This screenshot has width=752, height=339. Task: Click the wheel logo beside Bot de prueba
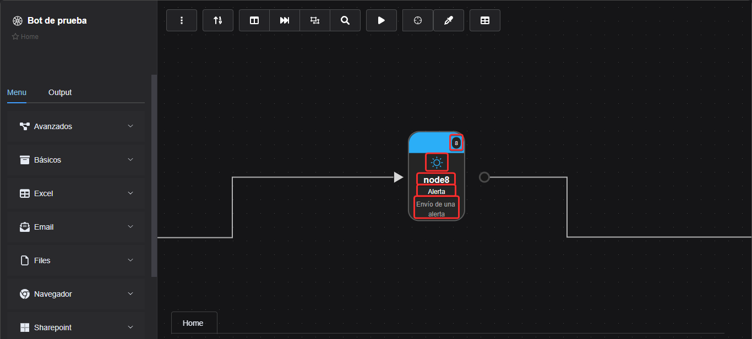[x=17, y=21]
